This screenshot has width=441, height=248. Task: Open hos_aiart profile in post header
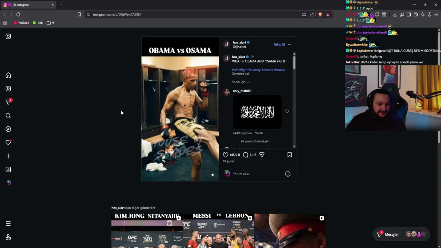point(239,42)
